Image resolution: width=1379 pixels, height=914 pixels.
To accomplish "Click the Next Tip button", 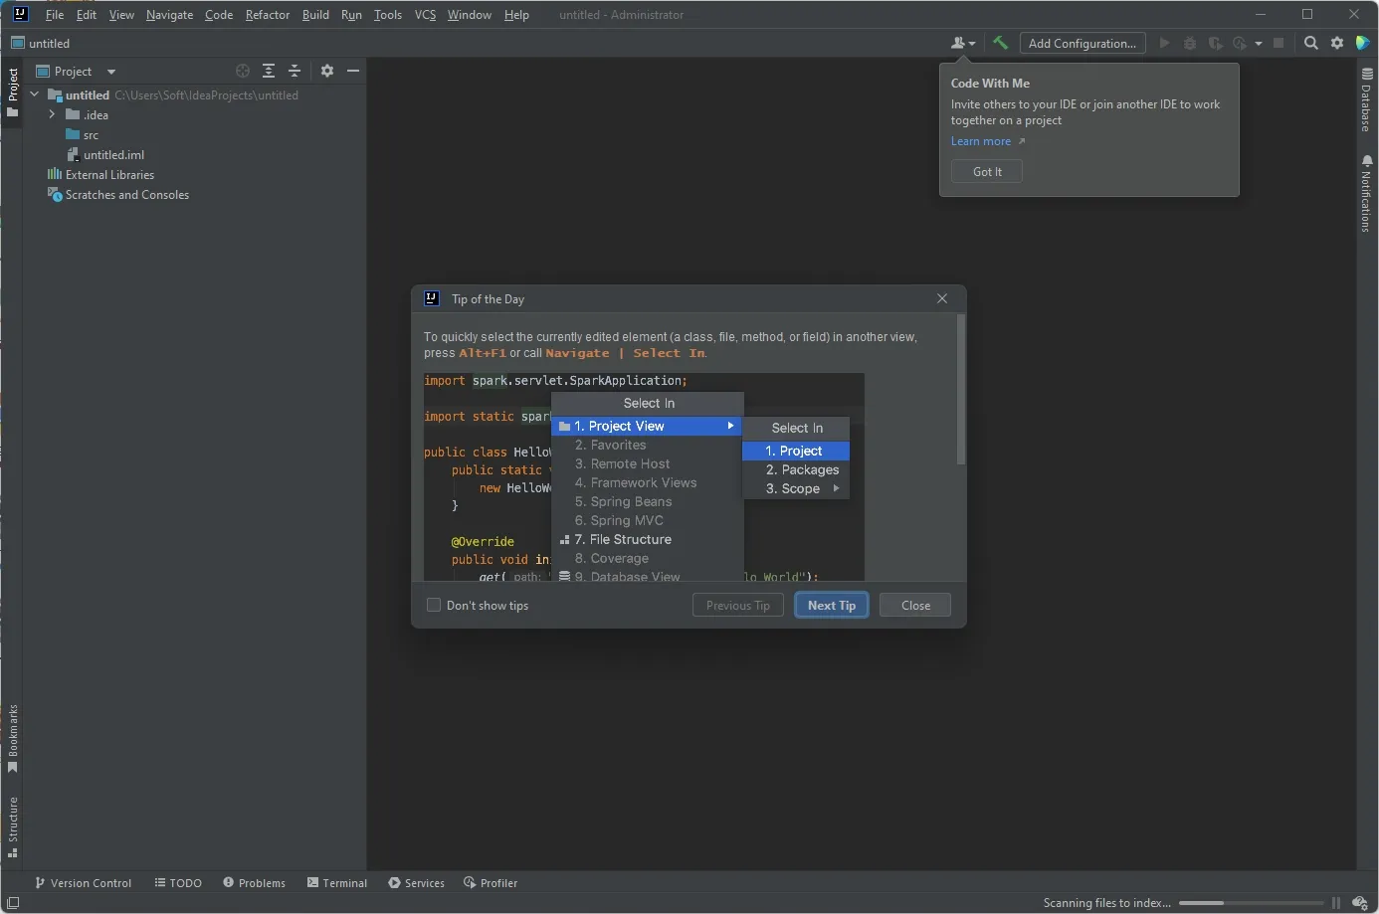I will (x=832, y=605).
